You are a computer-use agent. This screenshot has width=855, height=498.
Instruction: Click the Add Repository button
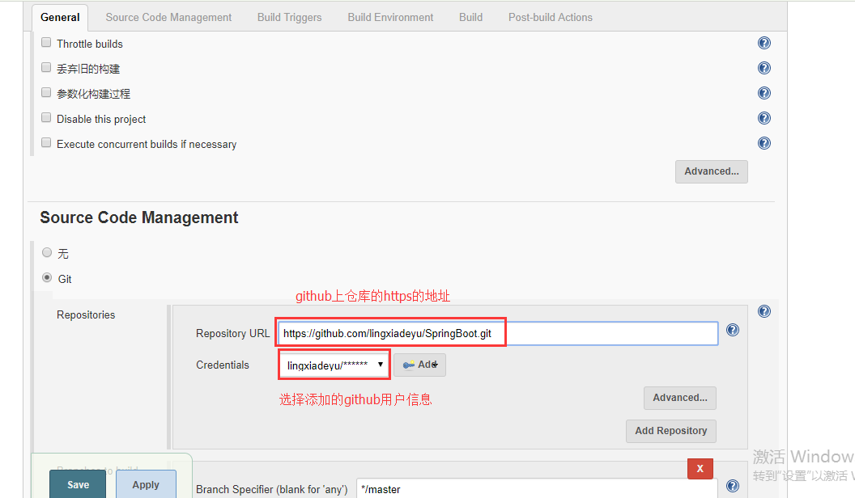point(670,431)
